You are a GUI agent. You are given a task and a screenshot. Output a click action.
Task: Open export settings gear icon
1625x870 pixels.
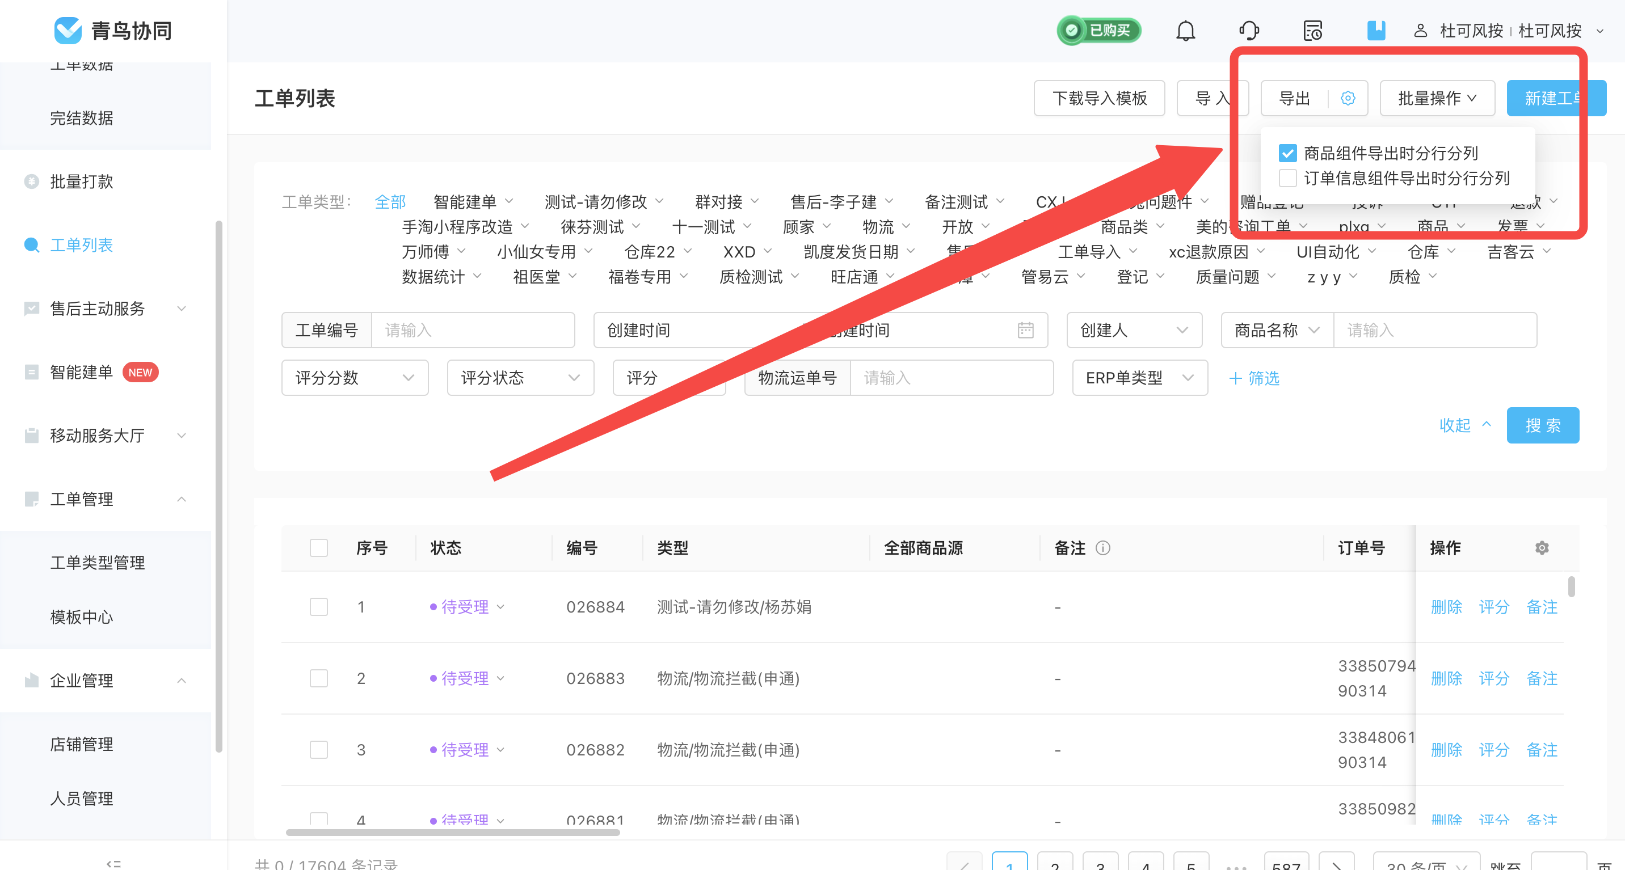[1348, 98]
